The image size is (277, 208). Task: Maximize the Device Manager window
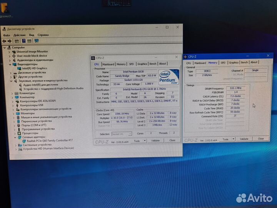pos(167,27)
